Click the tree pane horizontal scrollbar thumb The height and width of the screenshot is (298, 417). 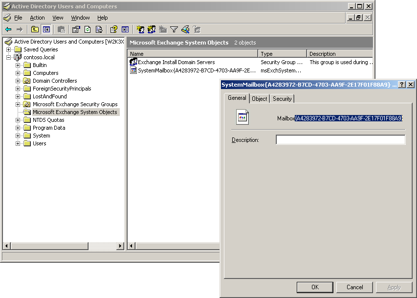pyautogui.click(x=50, y=246)
